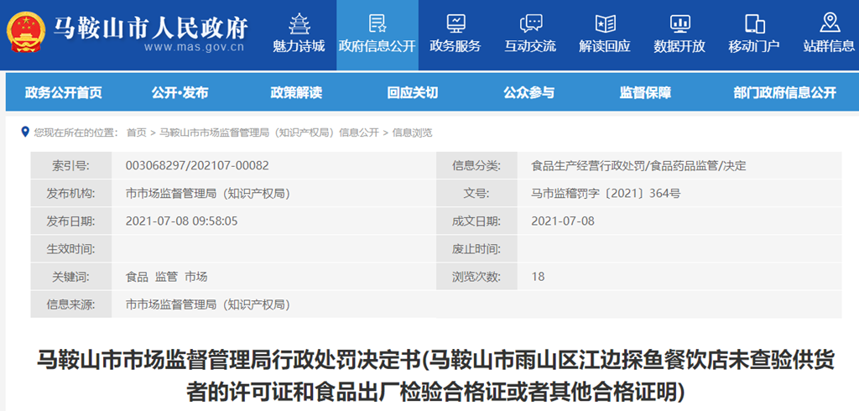Click the 数据开放 chart icon
Viewport: 859px width, 411px height.
679,23
